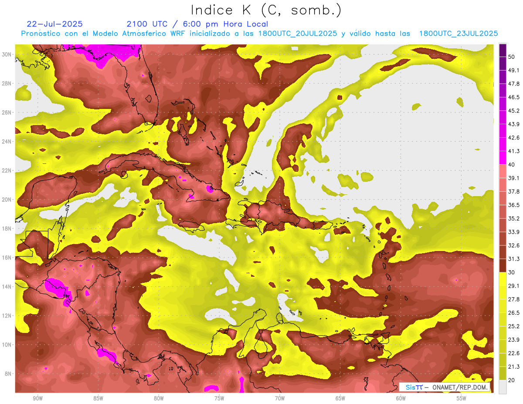The height and width of the screenshot is (404, 523).
Task: Click the '29.1' value on the color scale
Action: coord(514,285)
